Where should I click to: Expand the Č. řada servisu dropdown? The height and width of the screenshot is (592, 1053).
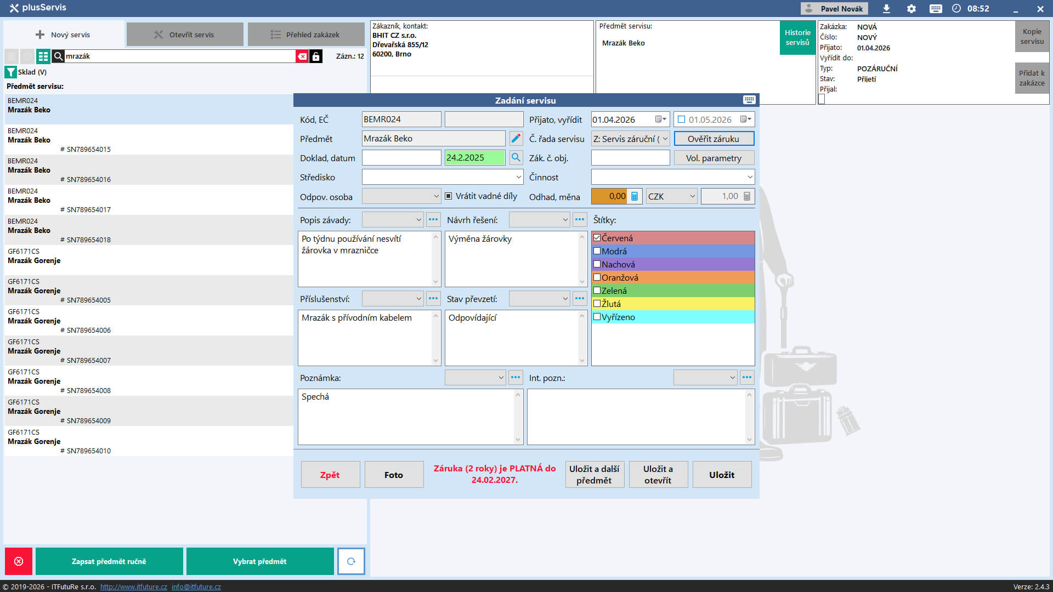point(665,139)
